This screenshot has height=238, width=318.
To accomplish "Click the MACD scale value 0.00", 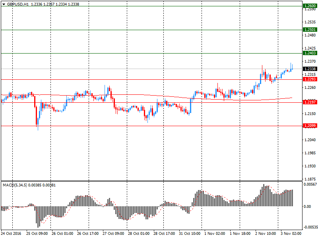I will pos(307,206).
